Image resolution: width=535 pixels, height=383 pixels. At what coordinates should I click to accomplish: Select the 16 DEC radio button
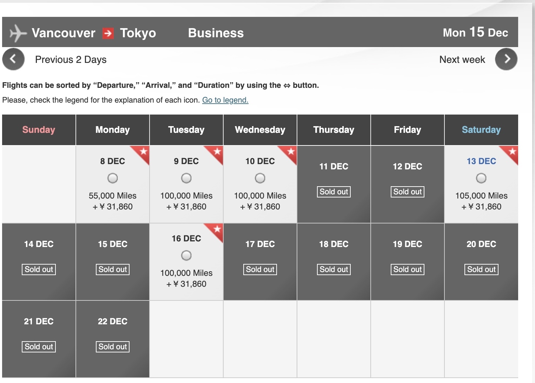point(186,255)
